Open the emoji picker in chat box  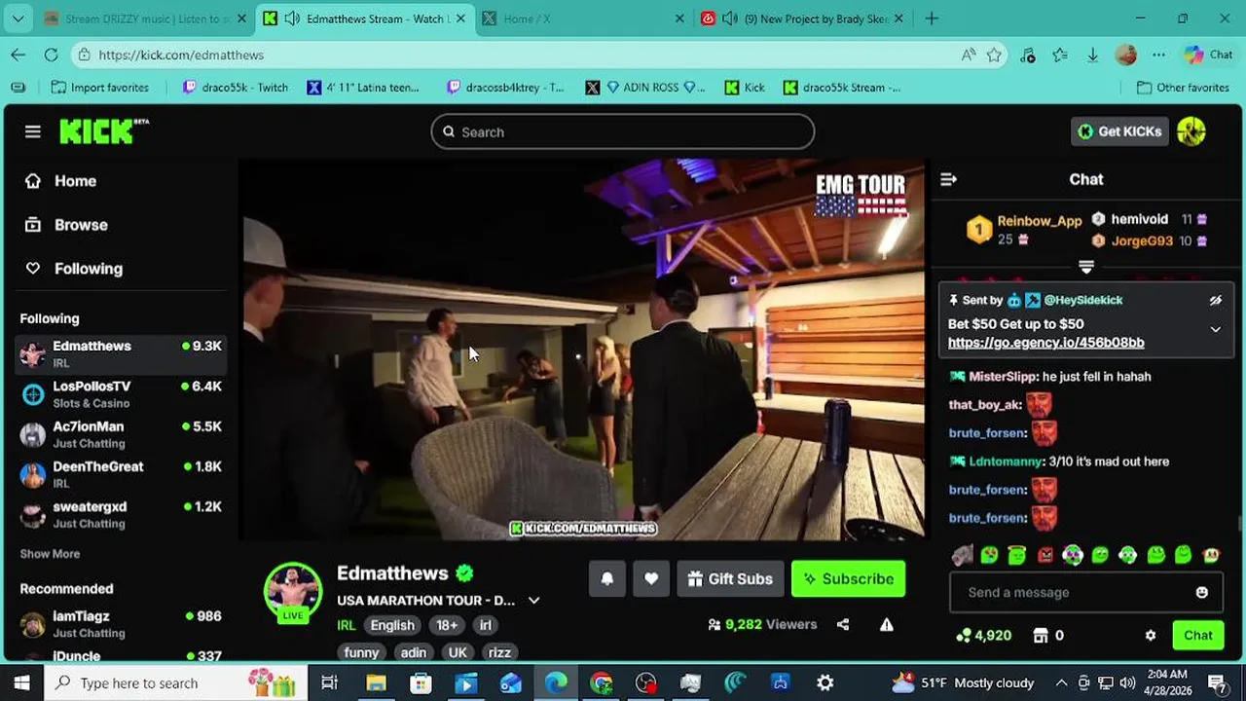(1202, 592)
